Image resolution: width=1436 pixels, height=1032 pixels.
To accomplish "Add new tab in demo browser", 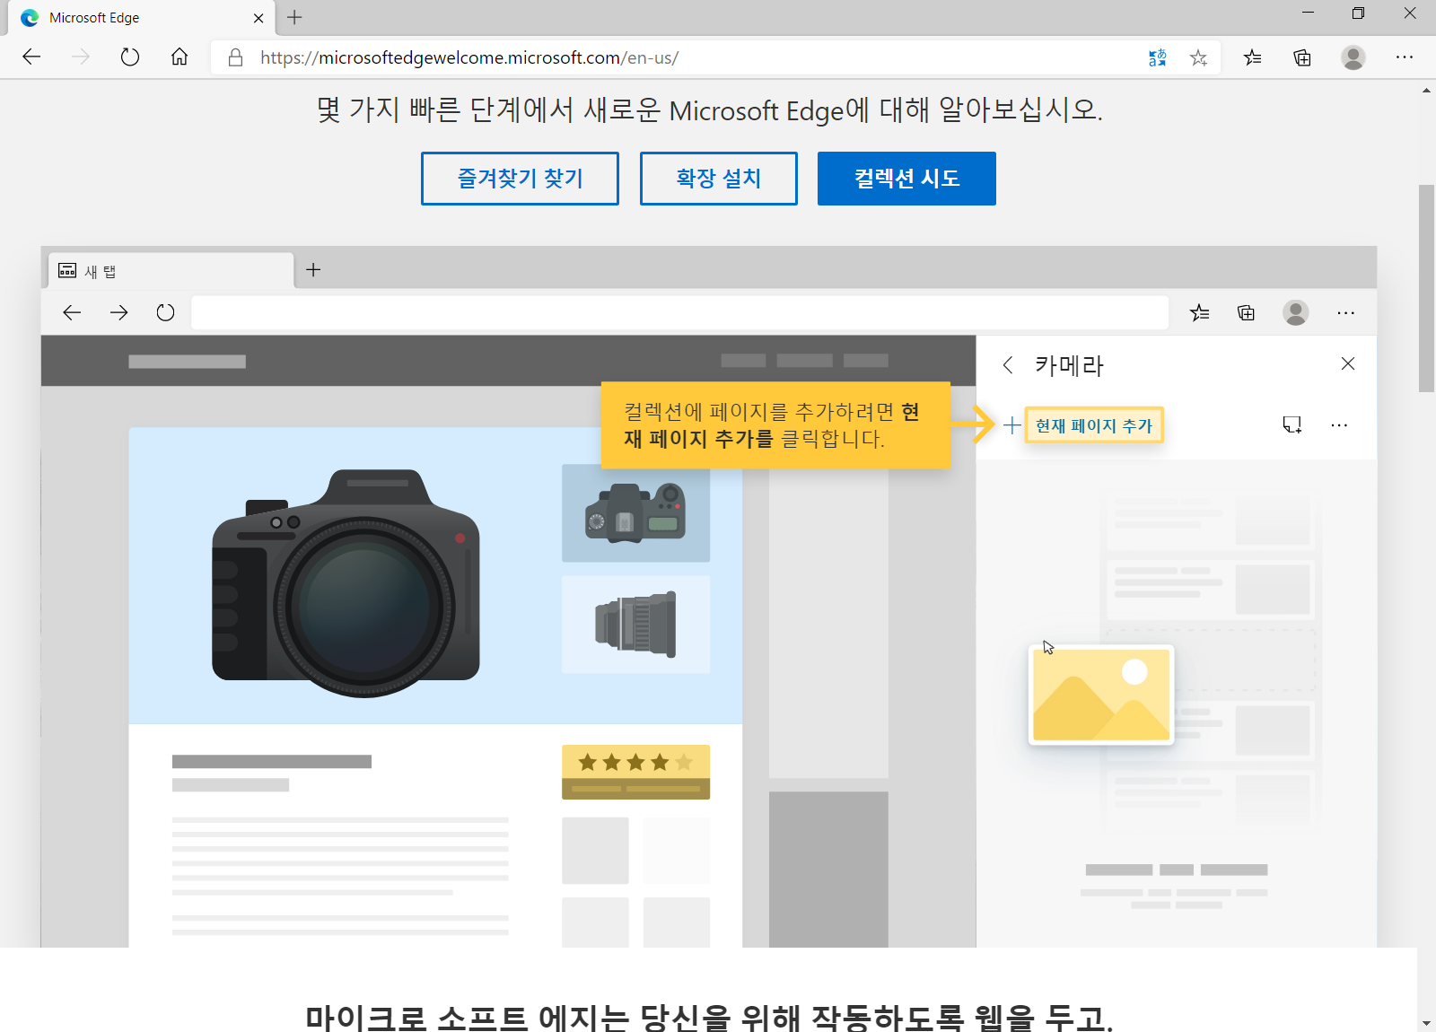I will [x=313, y=269].
